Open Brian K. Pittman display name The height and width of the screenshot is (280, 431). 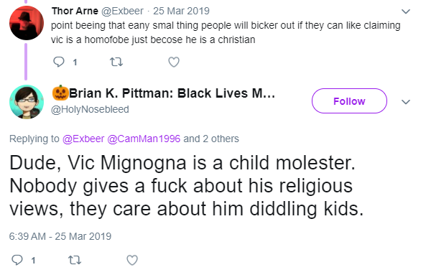pyautogui.click(x=164, y=93)
